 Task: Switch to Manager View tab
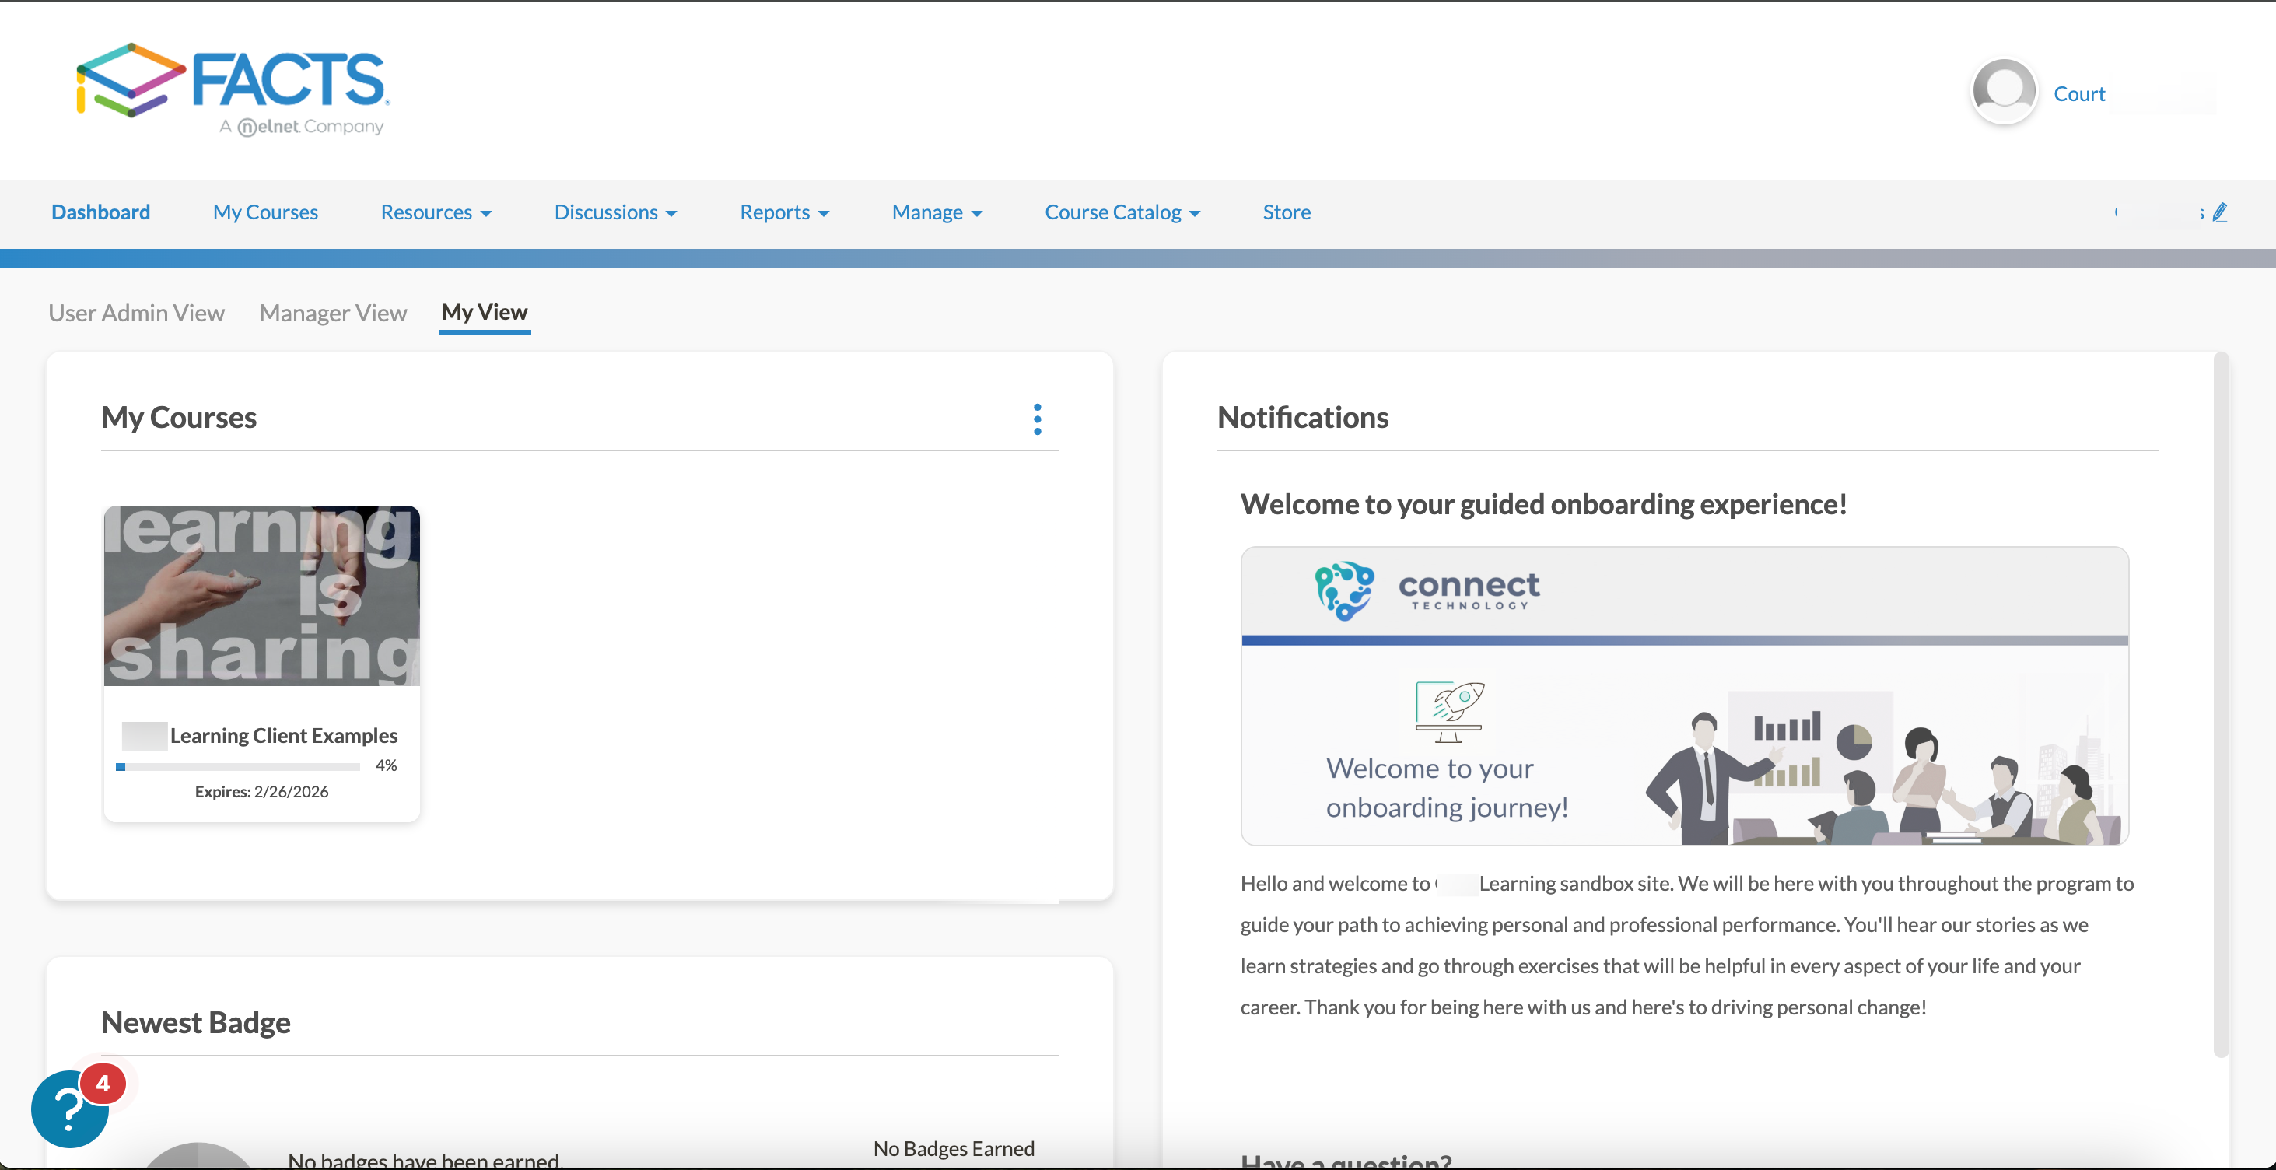coord(333,313)
